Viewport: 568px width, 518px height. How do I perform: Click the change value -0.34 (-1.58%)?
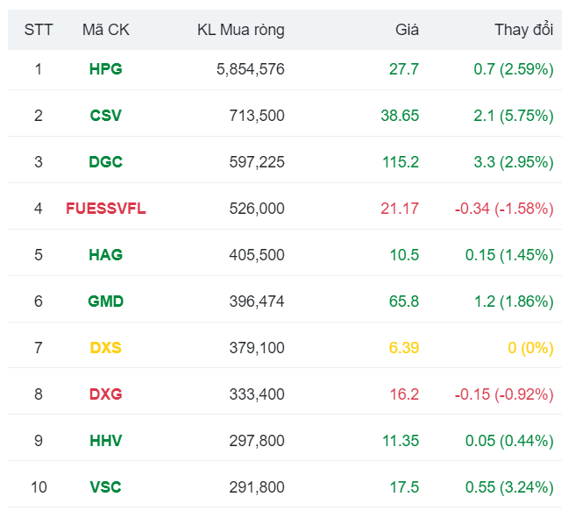(504, 209)
